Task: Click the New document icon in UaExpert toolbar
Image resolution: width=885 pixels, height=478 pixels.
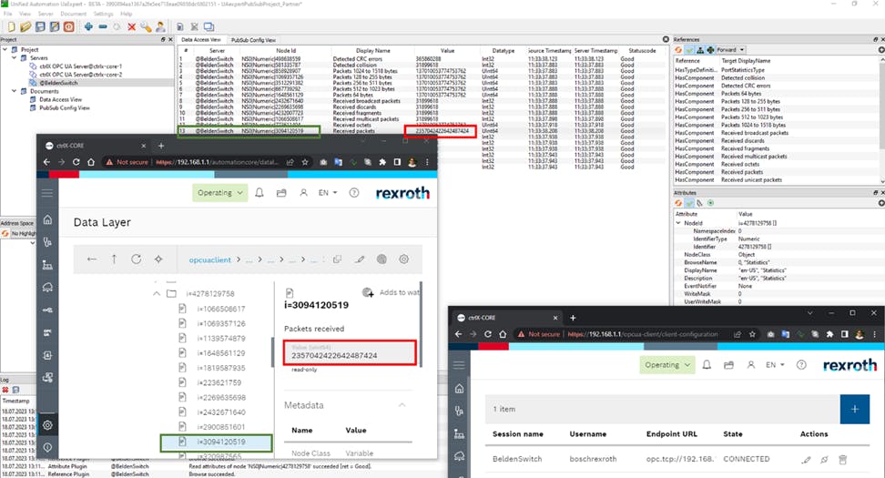Action: pos(11,26)
